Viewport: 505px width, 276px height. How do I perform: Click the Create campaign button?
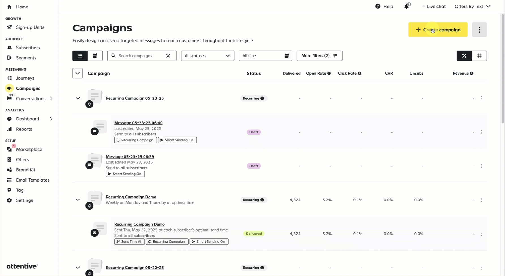tap(438, 30)
